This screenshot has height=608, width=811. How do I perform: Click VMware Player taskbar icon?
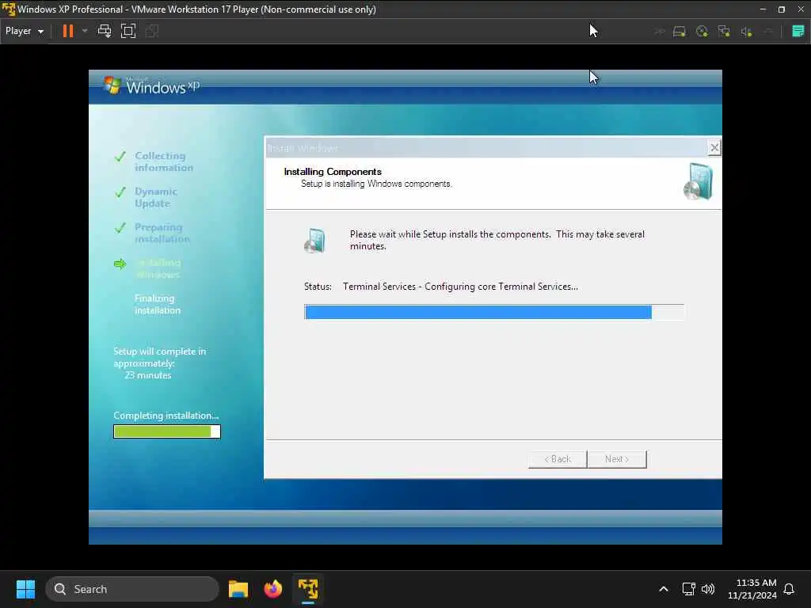[308, 589]
